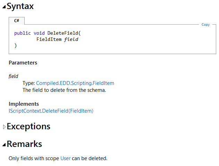Collapse the Syntax section triangle
The width and height of the screenshot is (219, 166).
coord(4,7)
